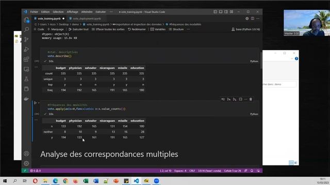330x185 pixels.
Task: Open value_counts output cell options ellipsis
Action: pos(36,120)
